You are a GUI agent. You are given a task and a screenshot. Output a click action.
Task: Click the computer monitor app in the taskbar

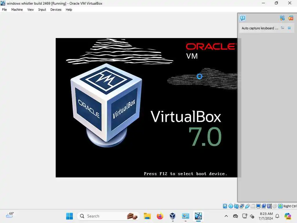[x=185, y=216]
